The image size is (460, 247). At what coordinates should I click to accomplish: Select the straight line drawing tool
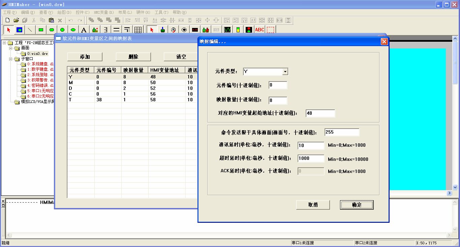(30, 30)
